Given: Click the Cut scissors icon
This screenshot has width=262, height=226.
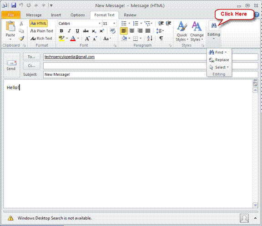Looking at the screenshot, I should click(21, 24).
